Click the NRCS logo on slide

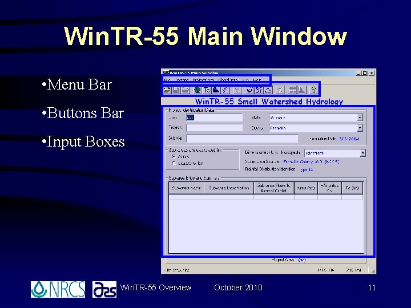58,289
